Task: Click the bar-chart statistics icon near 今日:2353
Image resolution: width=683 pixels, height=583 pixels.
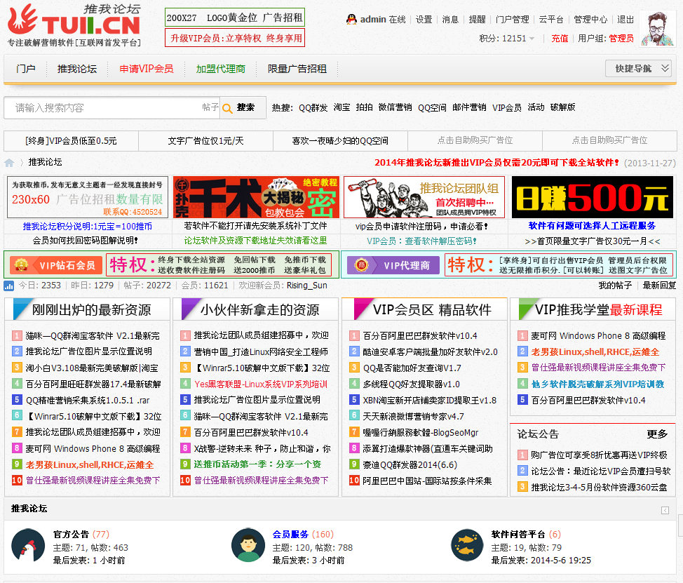Action: (x=9, y=286)
